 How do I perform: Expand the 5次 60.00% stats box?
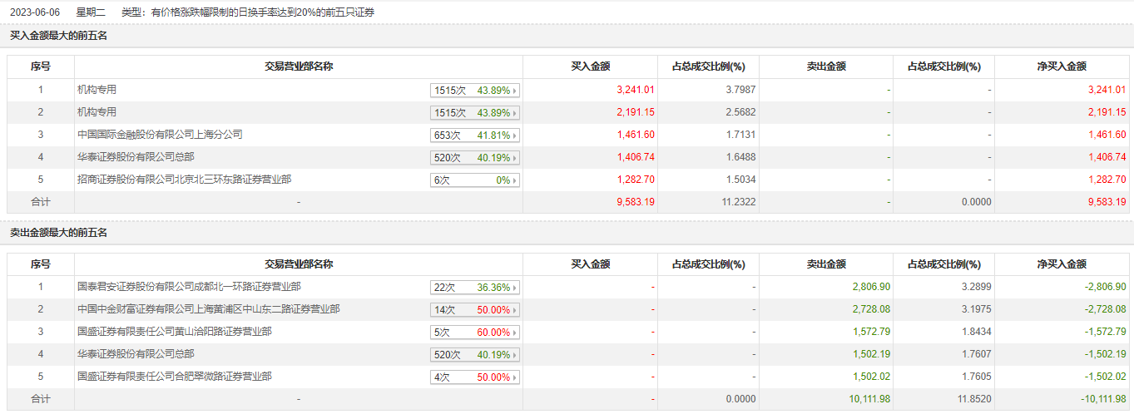475,333
